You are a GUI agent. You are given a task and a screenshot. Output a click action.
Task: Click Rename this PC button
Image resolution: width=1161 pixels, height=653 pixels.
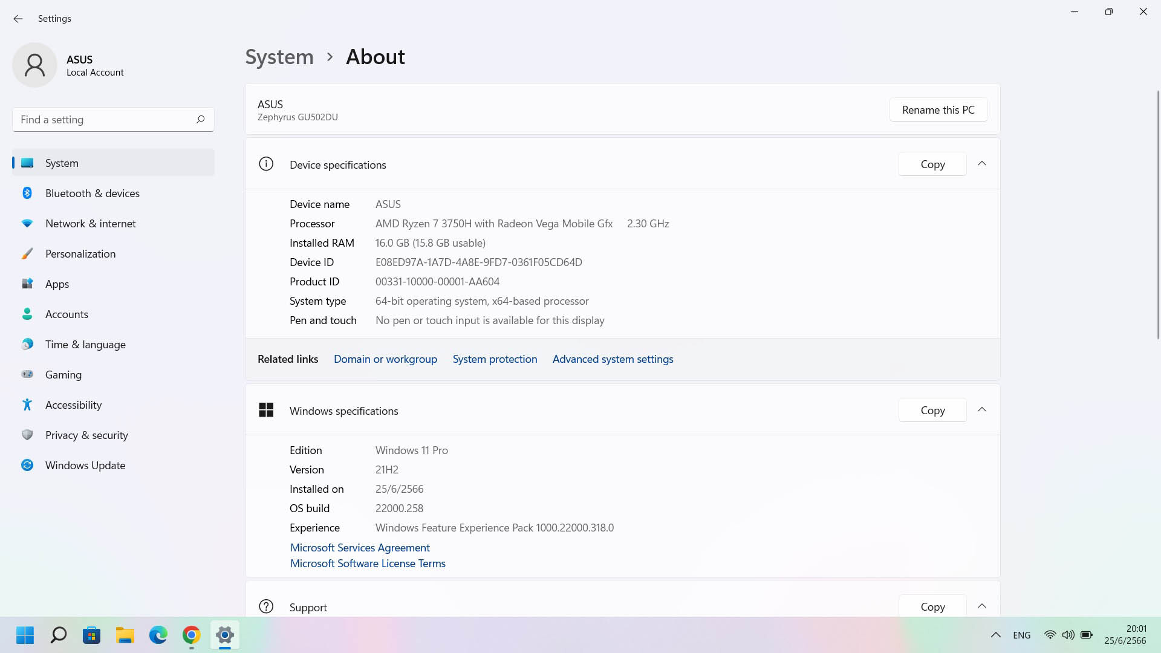click(938, 109)
